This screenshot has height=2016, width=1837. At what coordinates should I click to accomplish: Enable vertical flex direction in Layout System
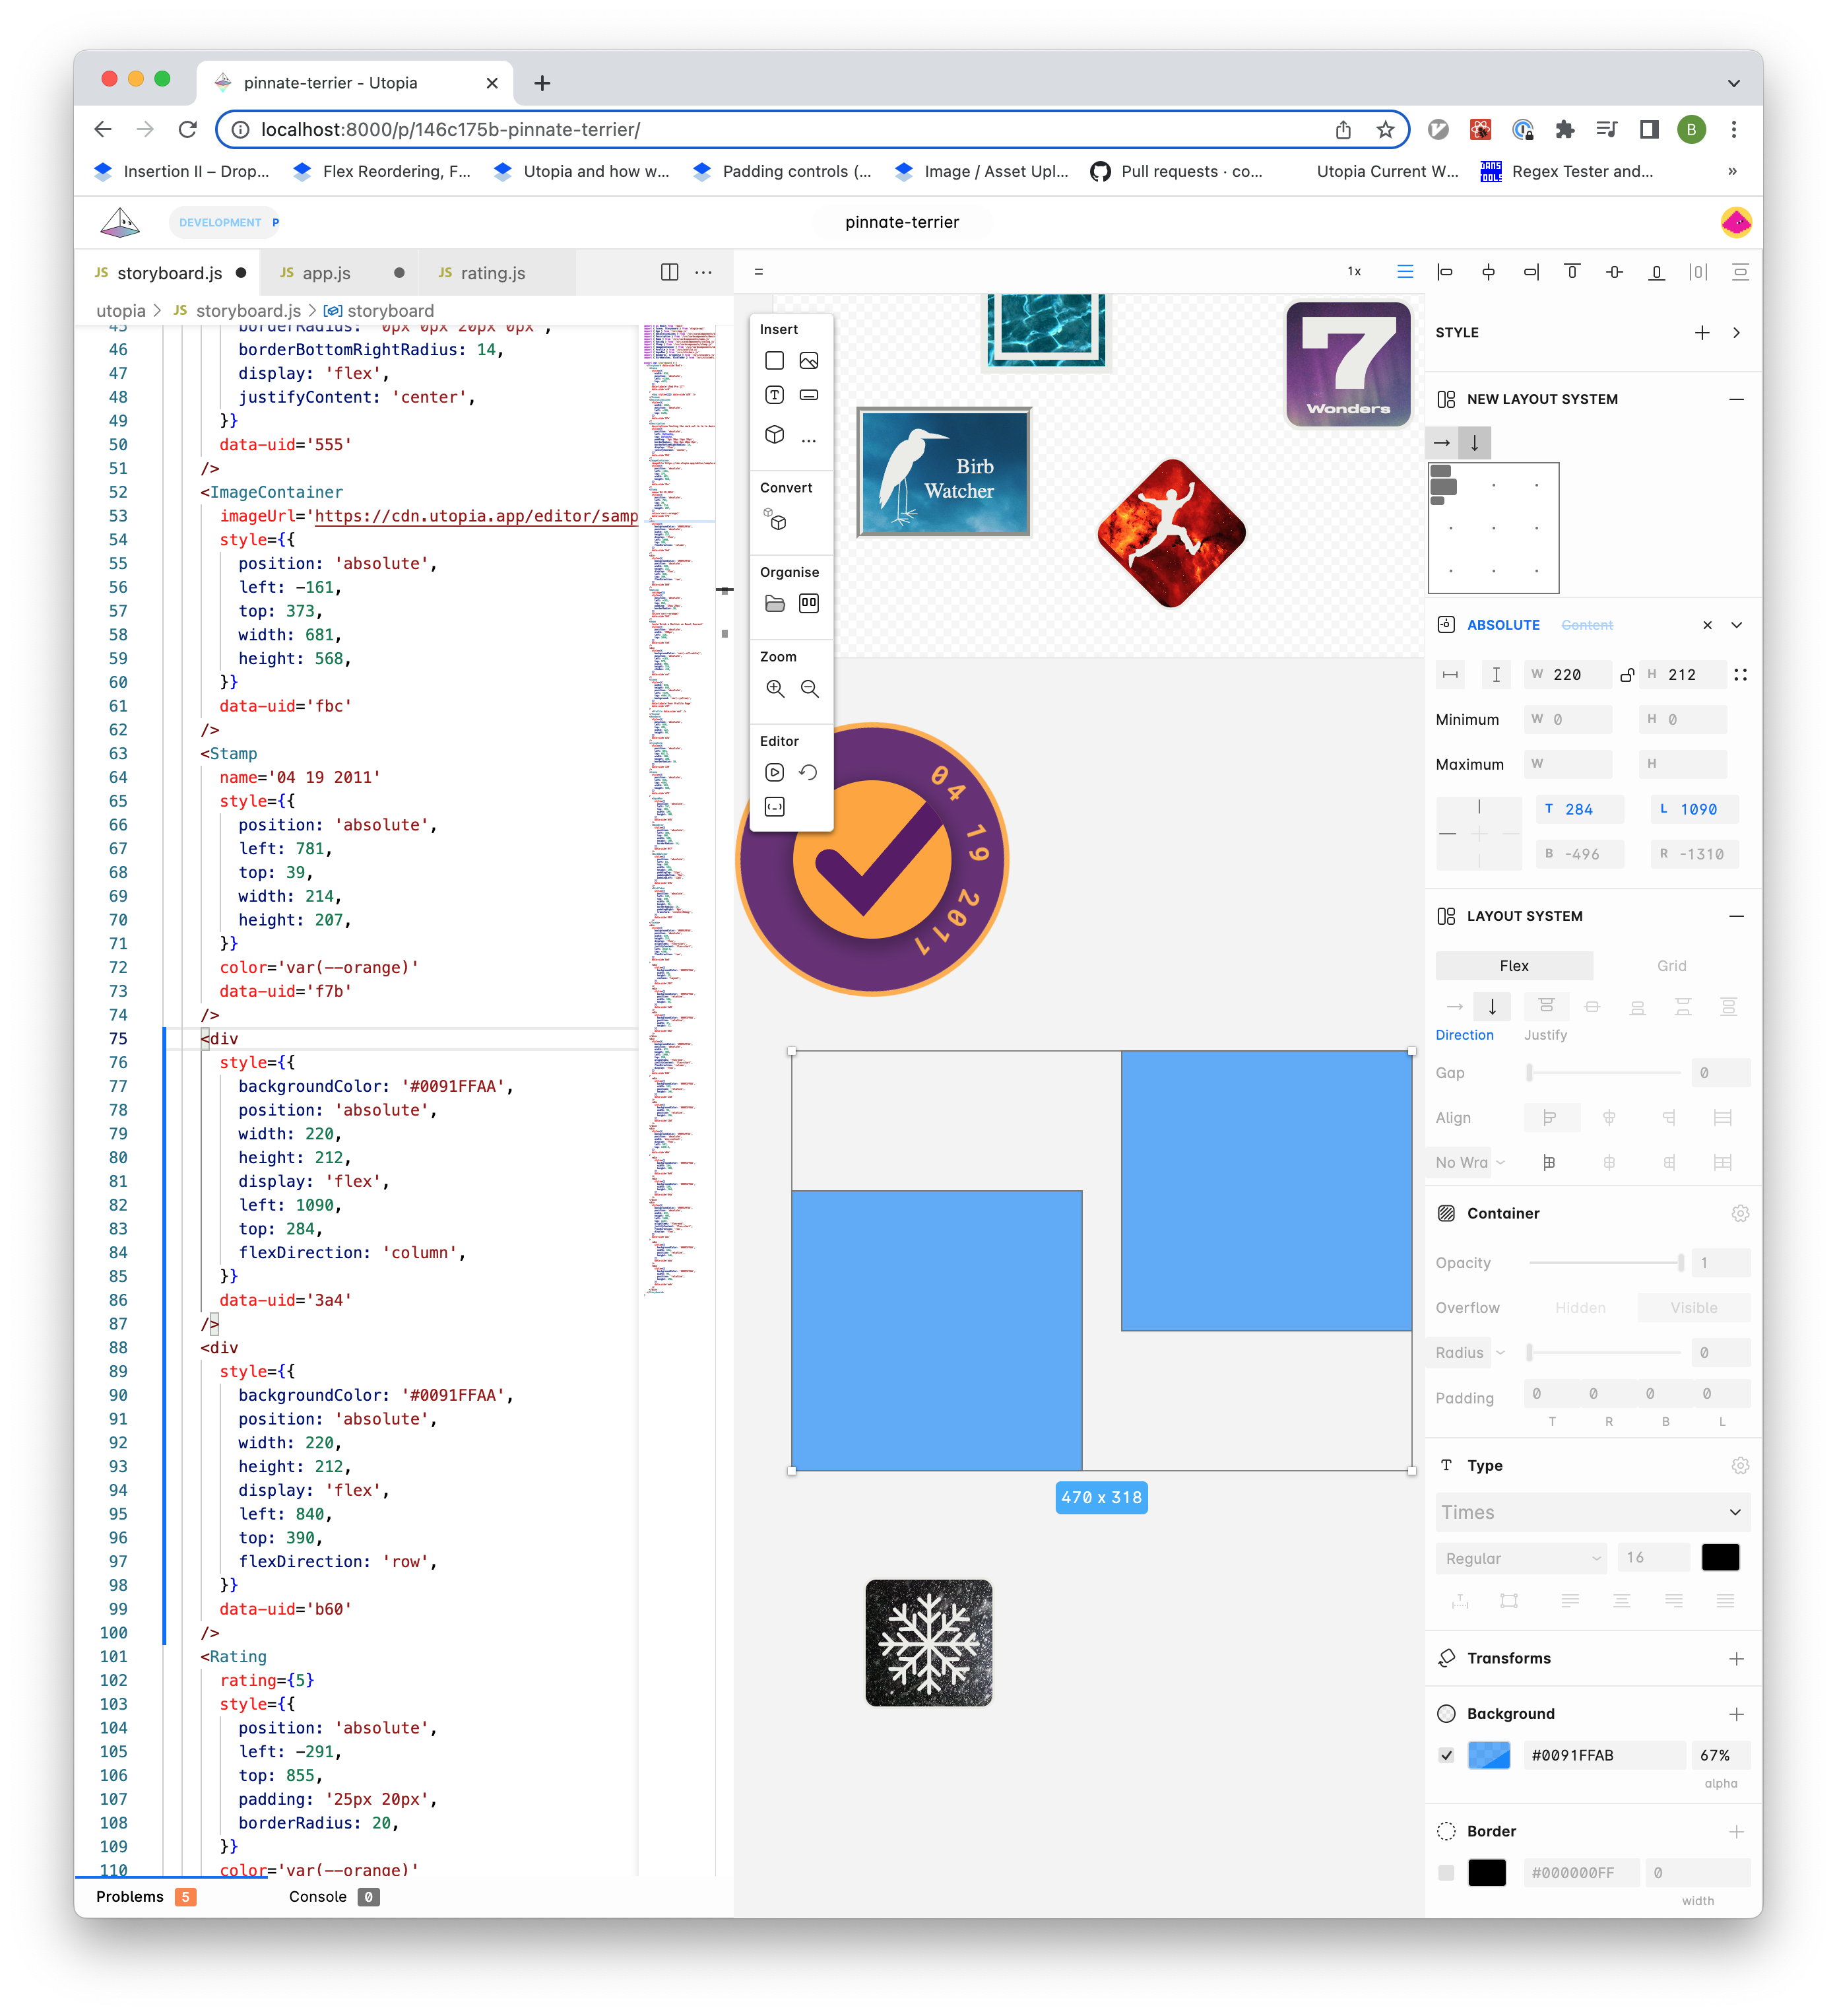(x=1493, y=1006)
